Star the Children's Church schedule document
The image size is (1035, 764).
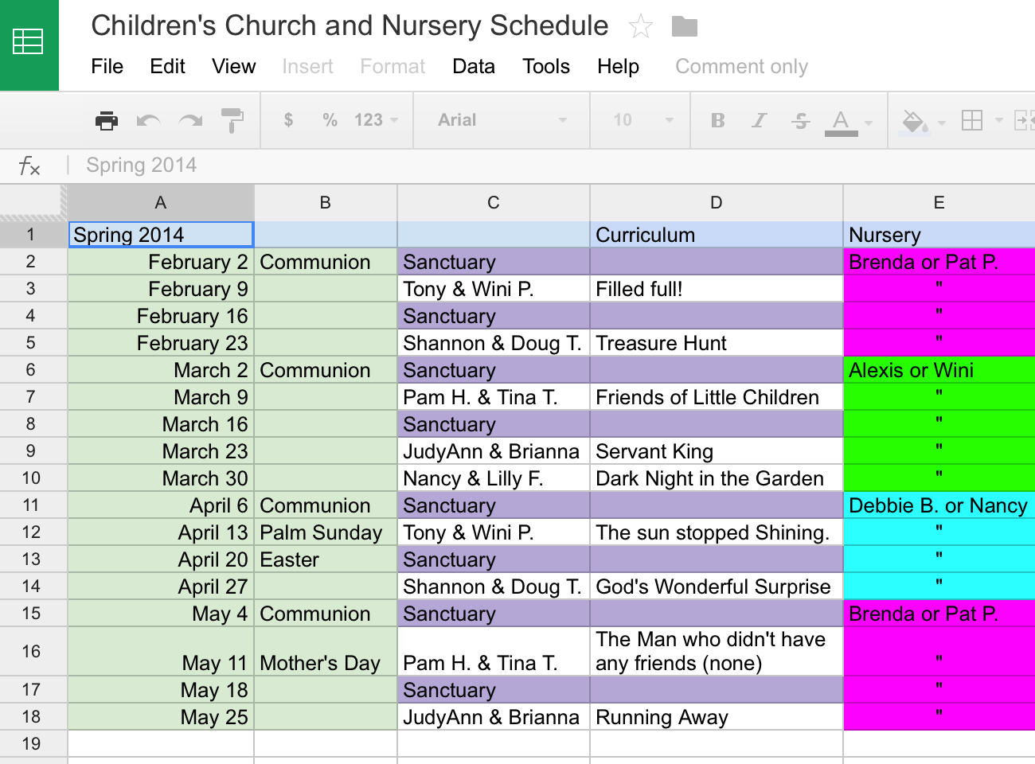[641, 26]
